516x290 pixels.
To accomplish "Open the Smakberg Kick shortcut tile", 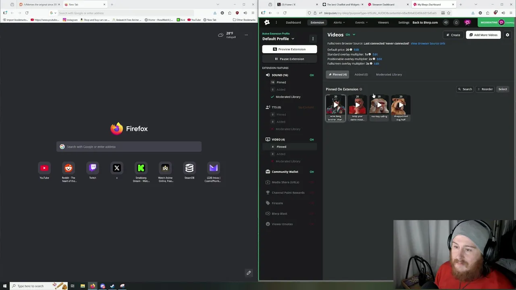I will point(141,168).
